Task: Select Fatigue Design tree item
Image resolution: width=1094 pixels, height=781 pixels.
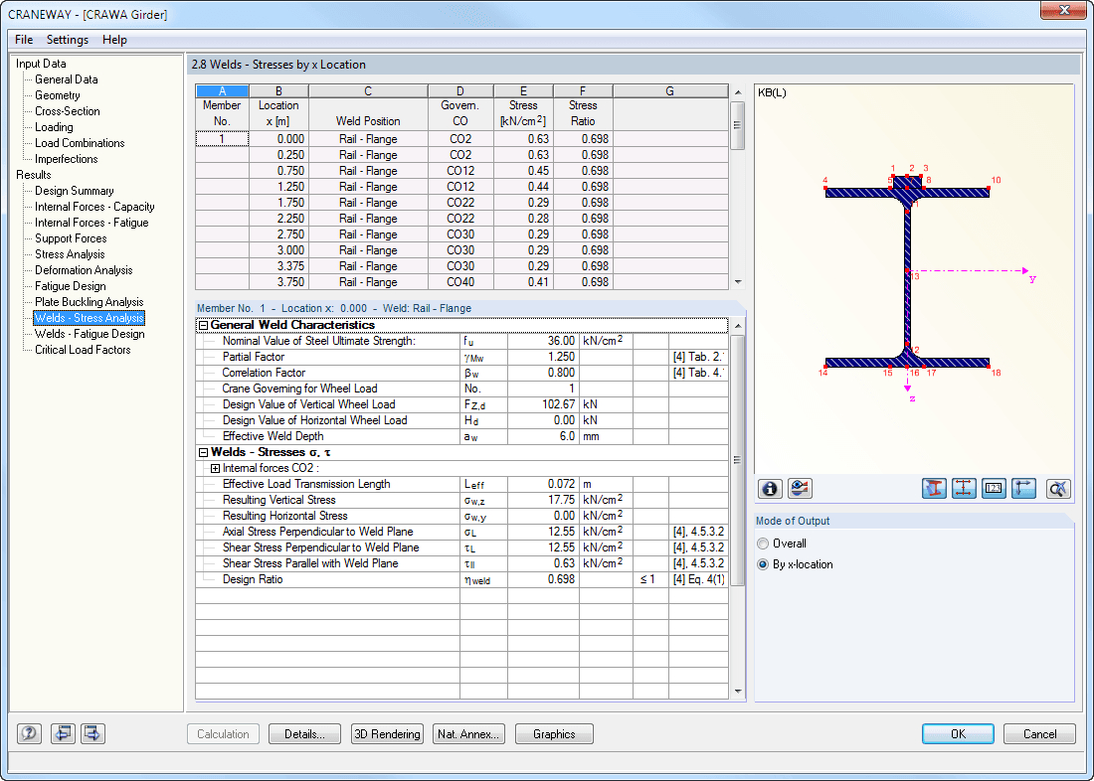Action: point(71,286)
